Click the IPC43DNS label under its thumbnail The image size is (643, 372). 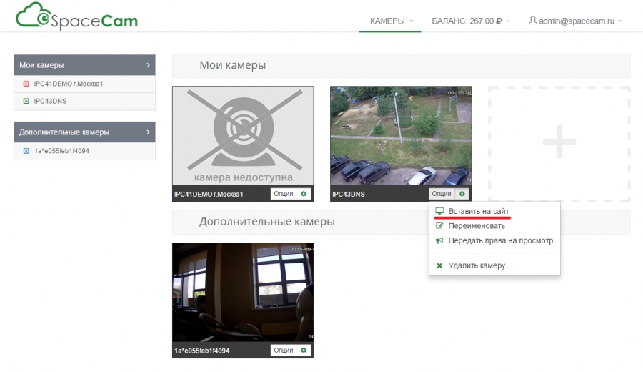click(349, 194)
